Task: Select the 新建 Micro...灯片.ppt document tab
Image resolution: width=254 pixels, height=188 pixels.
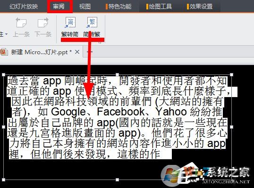Action: (x=41, y=52)
